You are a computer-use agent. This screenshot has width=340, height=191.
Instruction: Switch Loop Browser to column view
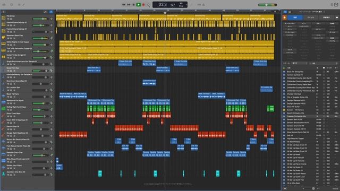290,12
